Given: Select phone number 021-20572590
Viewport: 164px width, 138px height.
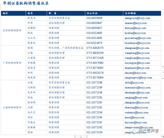Looking at the screenshot, I should (x=94, y=117).
